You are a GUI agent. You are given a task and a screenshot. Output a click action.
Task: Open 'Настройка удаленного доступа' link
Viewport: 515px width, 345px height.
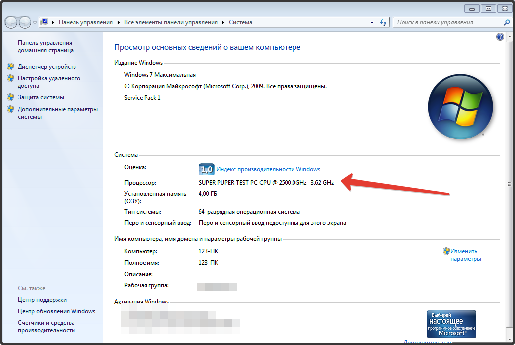[49, 82]
